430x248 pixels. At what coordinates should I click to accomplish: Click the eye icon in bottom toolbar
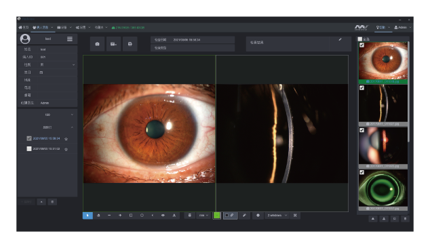coord(163,215)
